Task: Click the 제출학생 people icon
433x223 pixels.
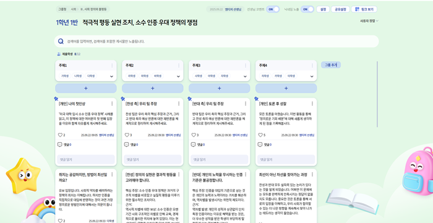Action: pos(59,54)
